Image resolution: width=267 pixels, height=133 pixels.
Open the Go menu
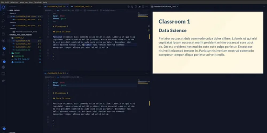(x=26, y=2)
